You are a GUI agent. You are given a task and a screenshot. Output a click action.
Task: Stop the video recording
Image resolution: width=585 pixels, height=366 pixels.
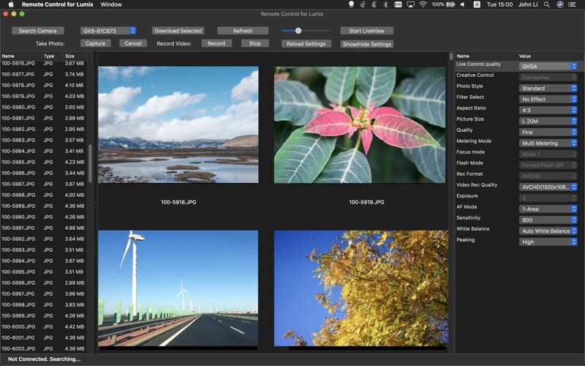tap(254, 43)
